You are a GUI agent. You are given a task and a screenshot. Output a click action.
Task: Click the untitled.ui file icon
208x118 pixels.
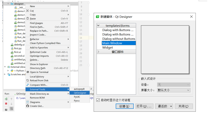12,63
